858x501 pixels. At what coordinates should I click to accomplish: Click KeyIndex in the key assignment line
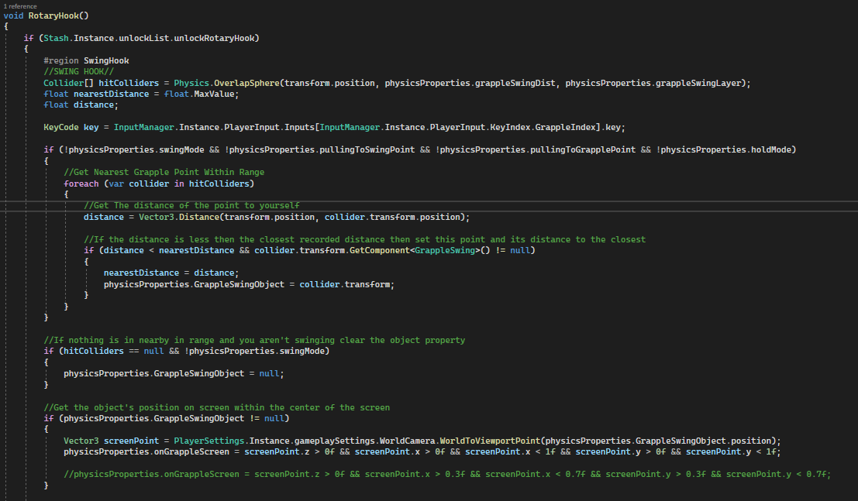pyautogui.click(x=510, y=128)
